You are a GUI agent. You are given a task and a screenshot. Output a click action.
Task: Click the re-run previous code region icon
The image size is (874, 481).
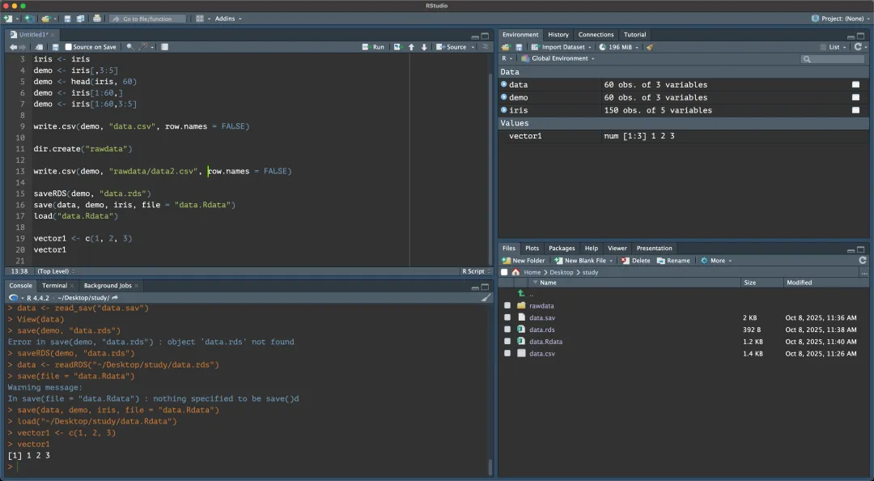[397, 47]
